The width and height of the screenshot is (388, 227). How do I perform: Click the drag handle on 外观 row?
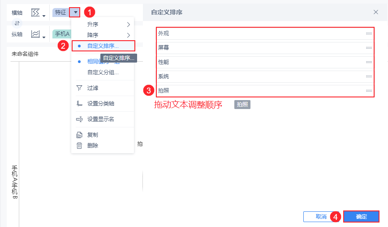coord(369,34)
